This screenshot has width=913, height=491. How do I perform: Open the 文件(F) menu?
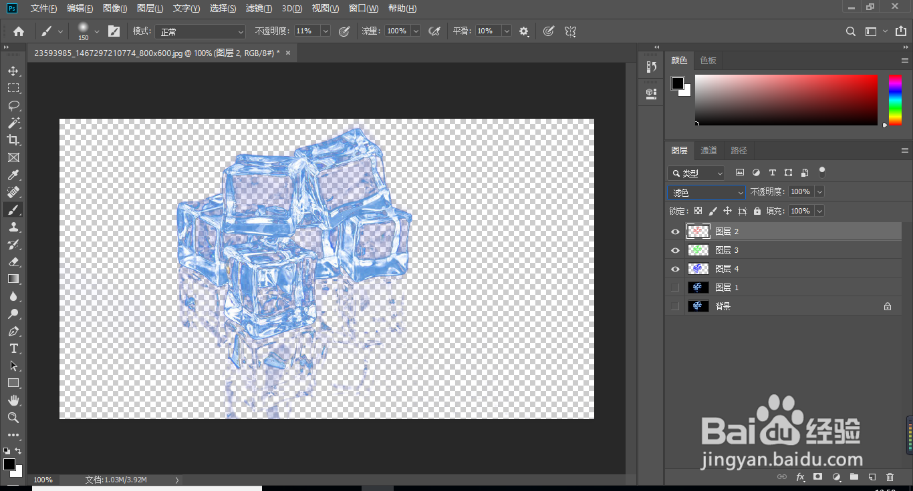click(x=43, y=8)
